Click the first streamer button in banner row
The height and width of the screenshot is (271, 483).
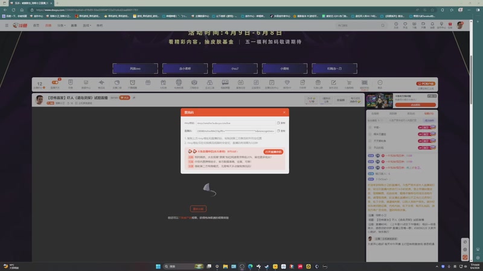135,69
